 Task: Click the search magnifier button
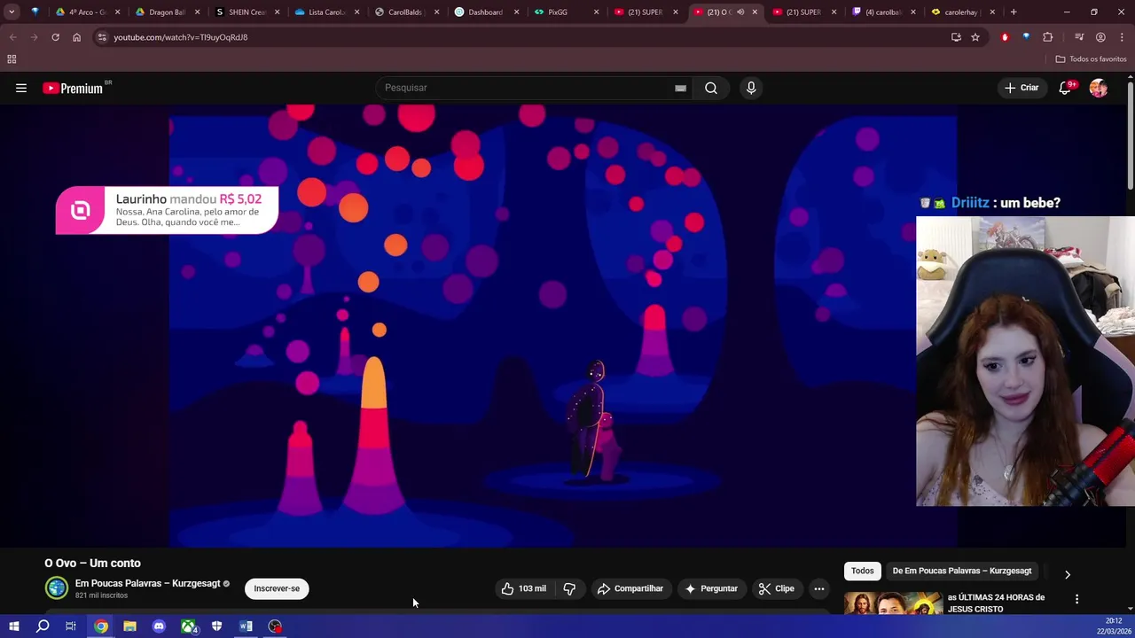tap(711, 88)
